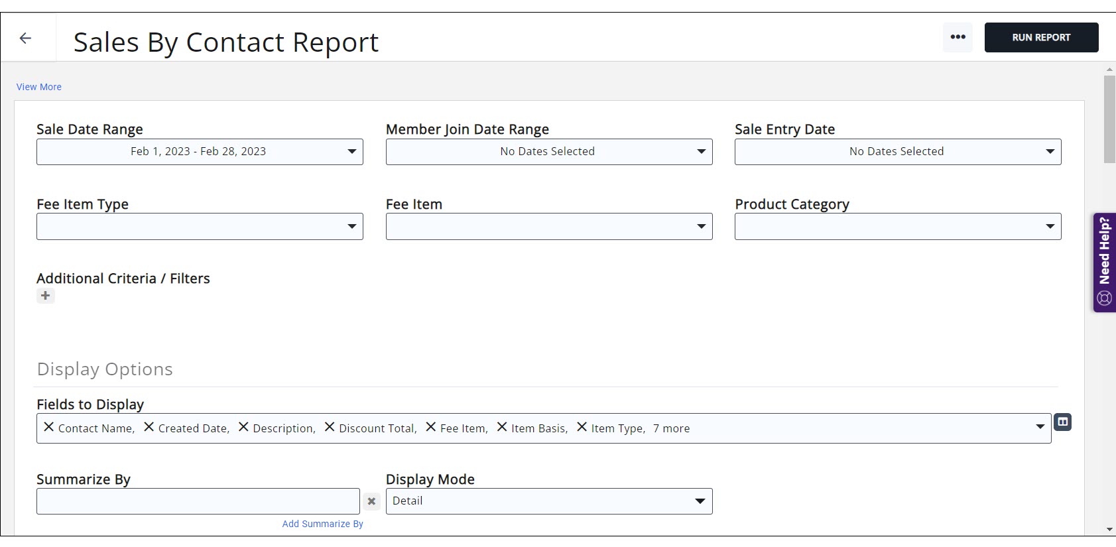Remove Contact Name from displayed fields

[48, 428]
